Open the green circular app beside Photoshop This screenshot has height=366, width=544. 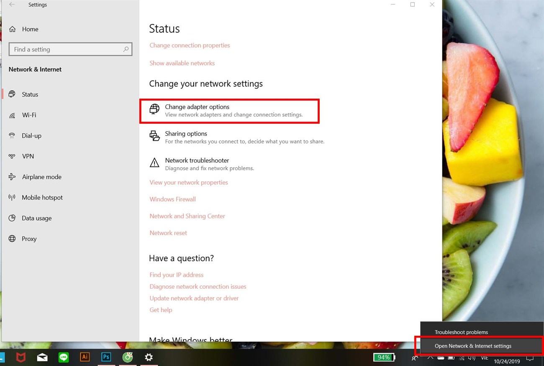click(x=128, y=357)
